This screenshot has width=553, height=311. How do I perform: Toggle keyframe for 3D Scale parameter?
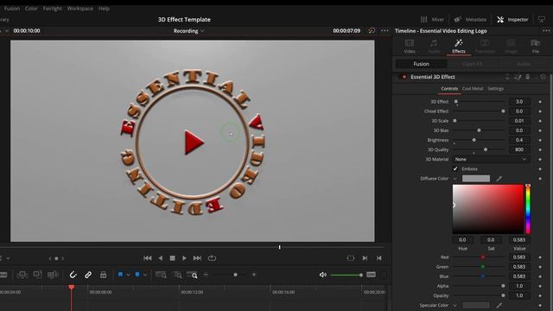540,121
